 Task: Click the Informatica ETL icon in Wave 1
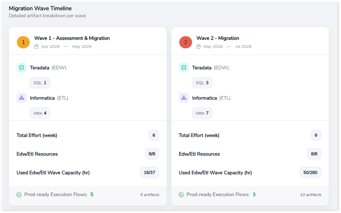click(22, 98)
